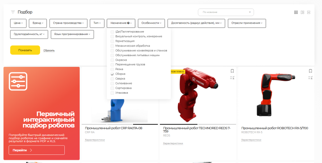Open the Язык программирования dropdown
This screenshot has width=322, height=163.
tap(72, 34)
